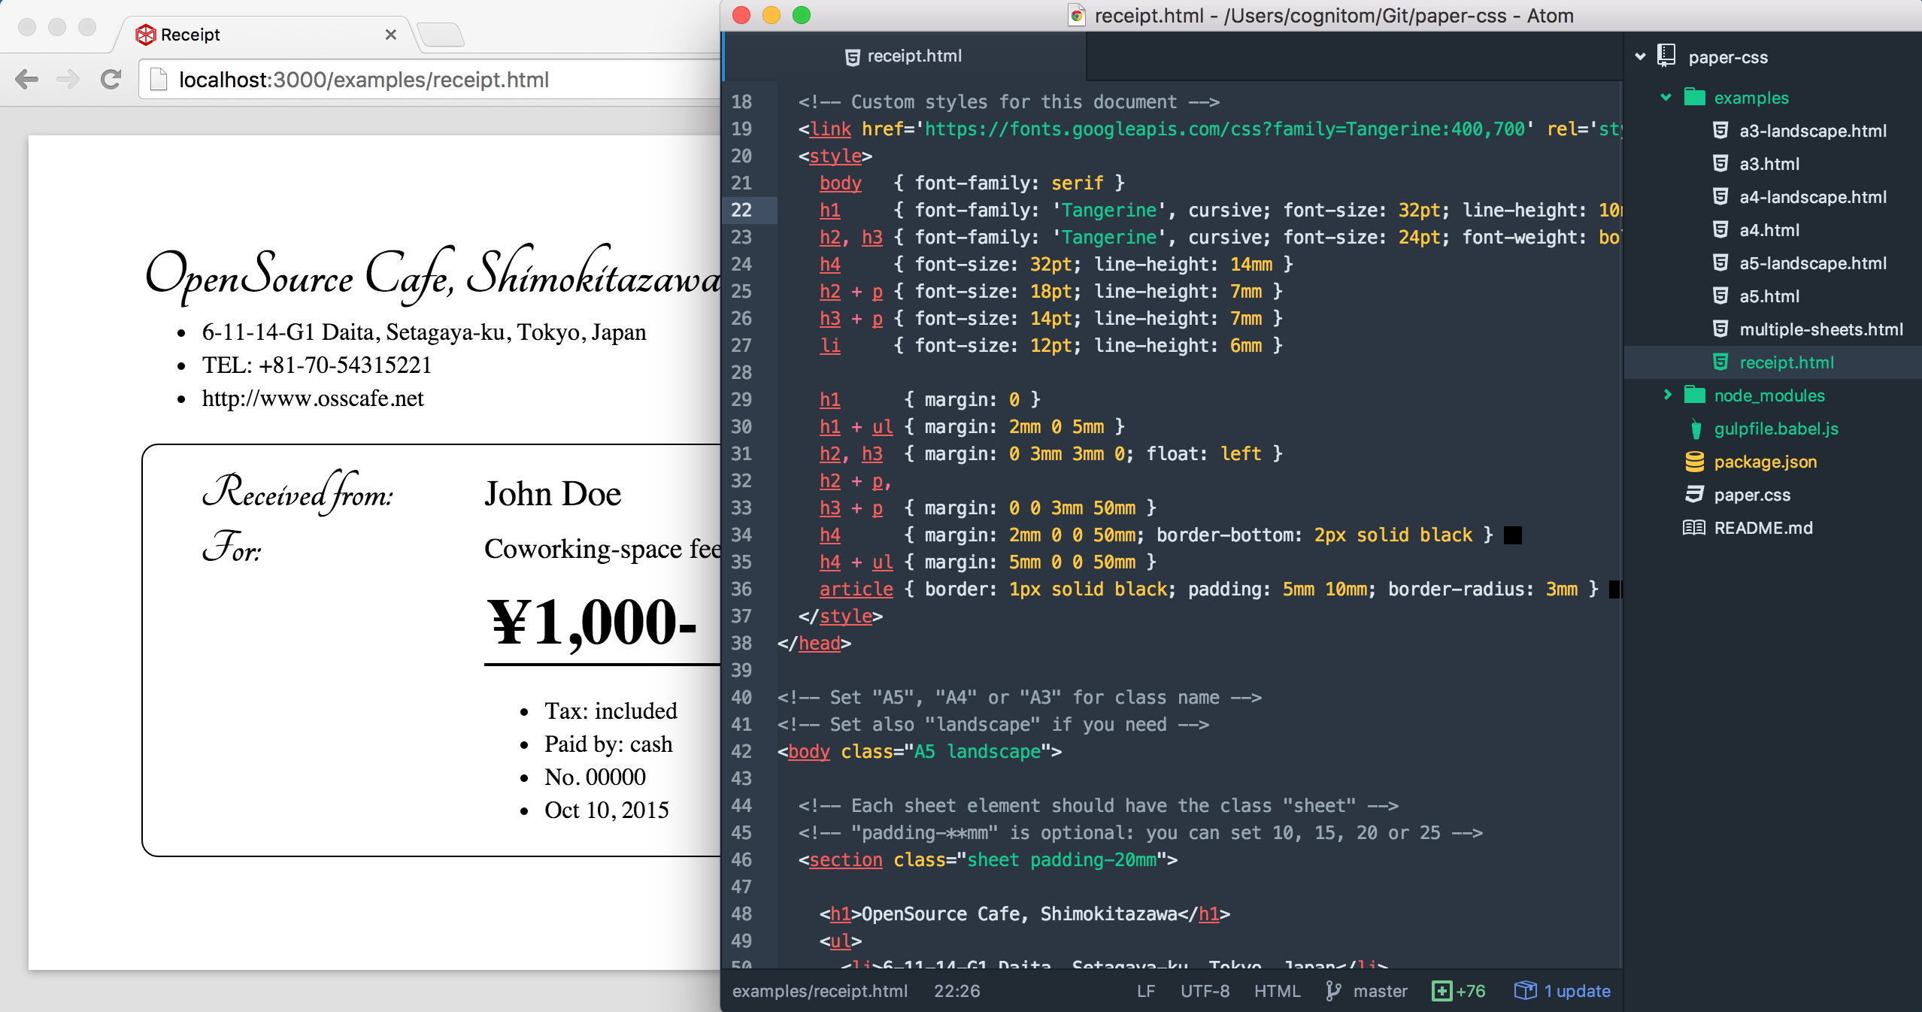Open new browser tab button
Image resolution: width=1922 pixels, height=1012 pixels.
pos(441,35)
